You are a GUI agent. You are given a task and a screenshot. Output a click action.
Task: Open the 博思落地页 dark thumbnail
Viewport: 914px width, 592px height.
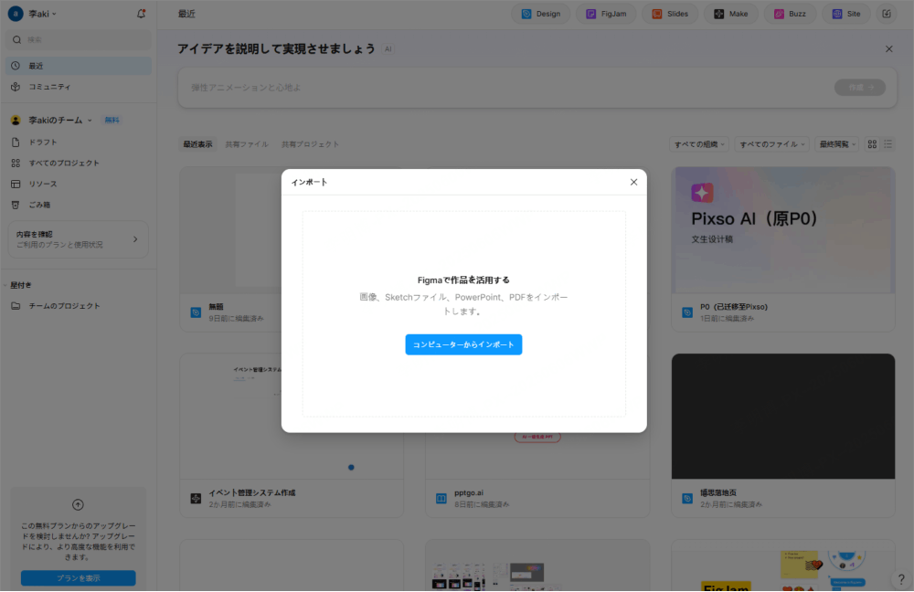783,416
